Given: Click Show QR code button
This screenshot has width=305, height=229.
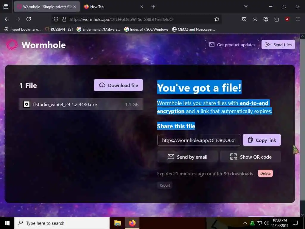Looking at the screenshot, I should 250,157.
